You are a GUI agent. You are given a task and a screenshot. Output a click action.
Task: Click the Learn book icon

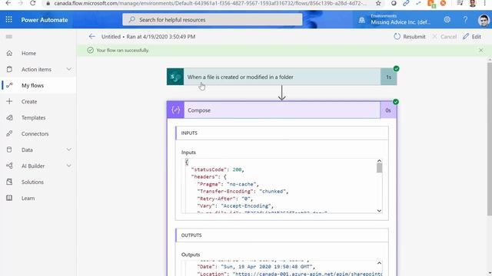point(9,198)
